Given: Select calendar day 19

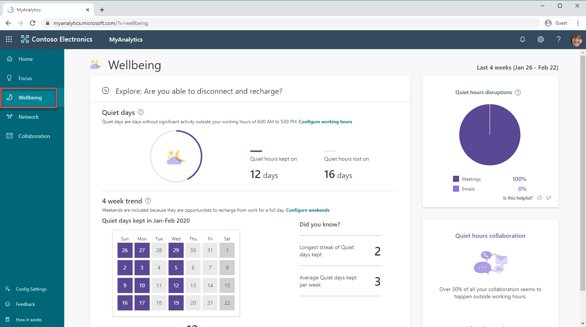Looking at the screenshot, I should (x=176, y=303).
